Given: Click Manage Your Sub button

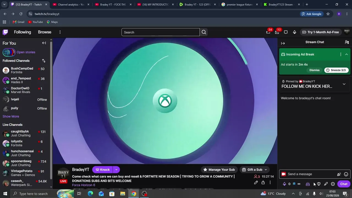Looking at the screenshot, I should tap(219, 170).
